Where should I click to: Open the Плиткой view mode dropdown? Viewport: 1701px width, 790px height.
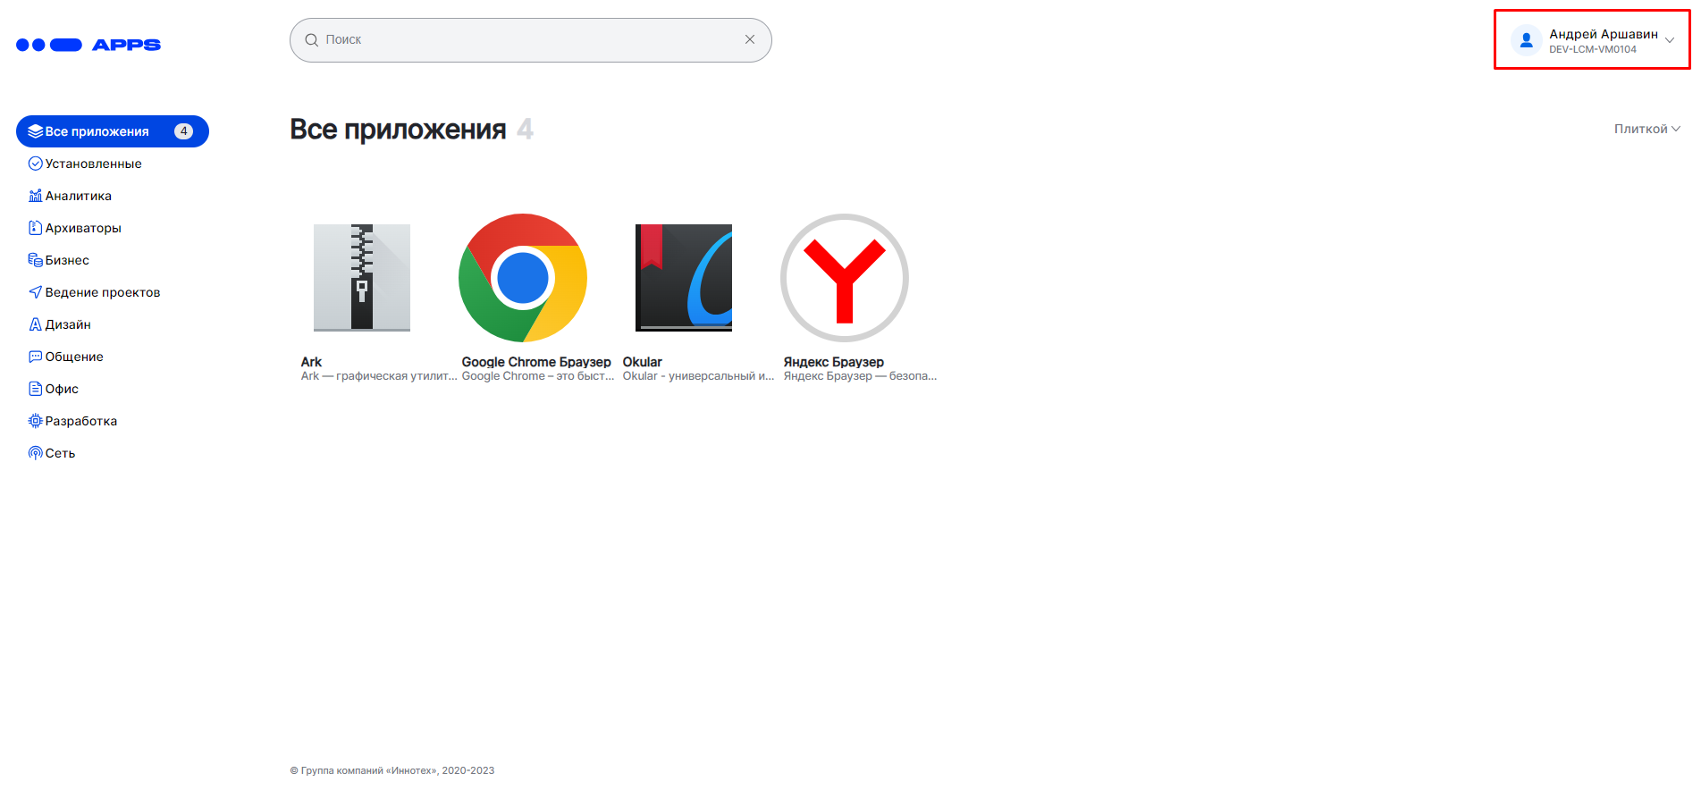click(x=1646, y=129)
